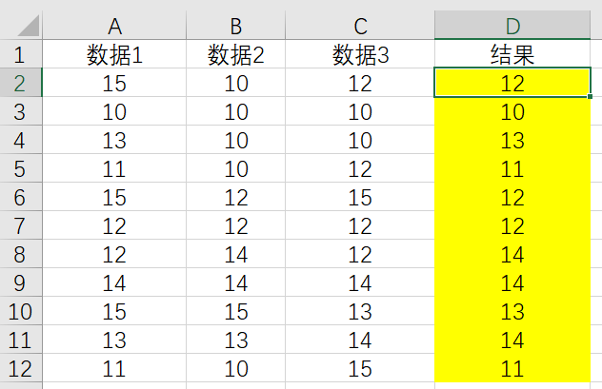The height and width of the screenshot is (389, 602).
Task: Select column A header
Action: click(114, 26)
